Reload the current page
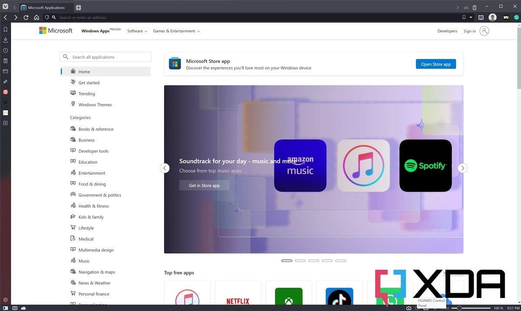Viewport: 521px width, 311px height. [26, 17]
